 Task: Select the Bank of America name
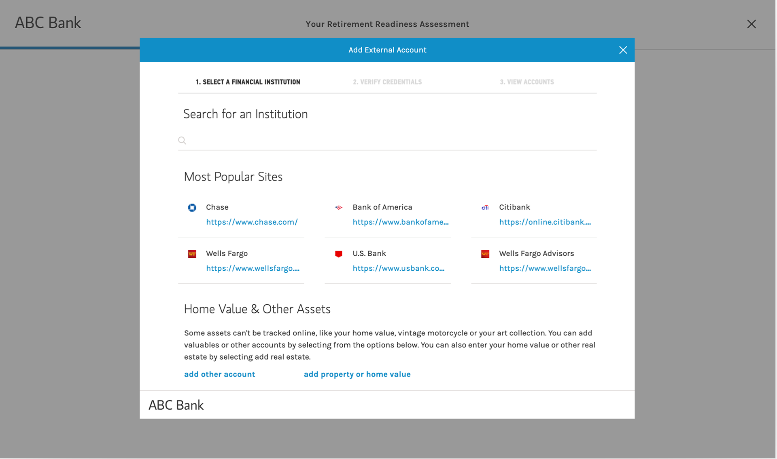point(382,207)
